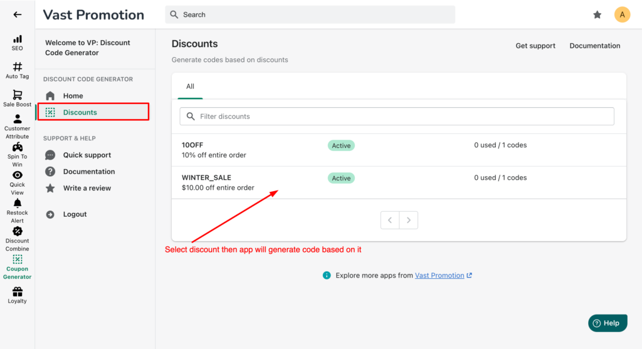Click the Logout arrow icon
The image size is (642, 349).
coord(50,214)
